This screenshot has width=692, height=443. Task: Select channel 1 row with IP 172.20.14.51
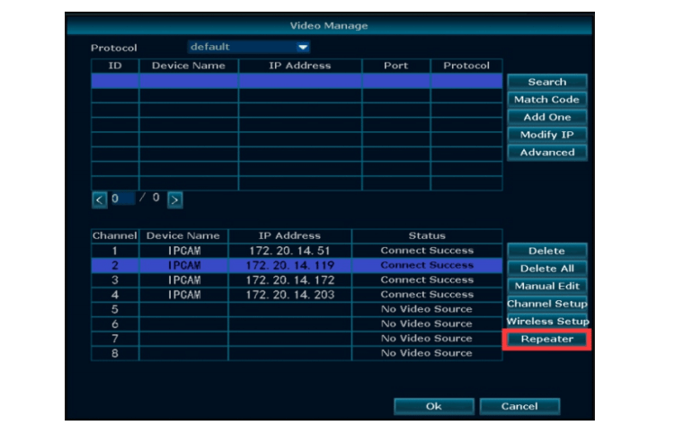click(x=296, y=251)
